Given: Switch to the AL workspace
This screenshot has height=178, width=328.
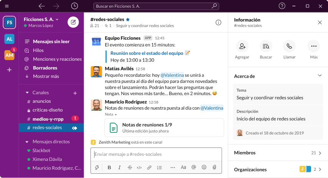Looking at the screenshot, I should click(x=10, y=39).
